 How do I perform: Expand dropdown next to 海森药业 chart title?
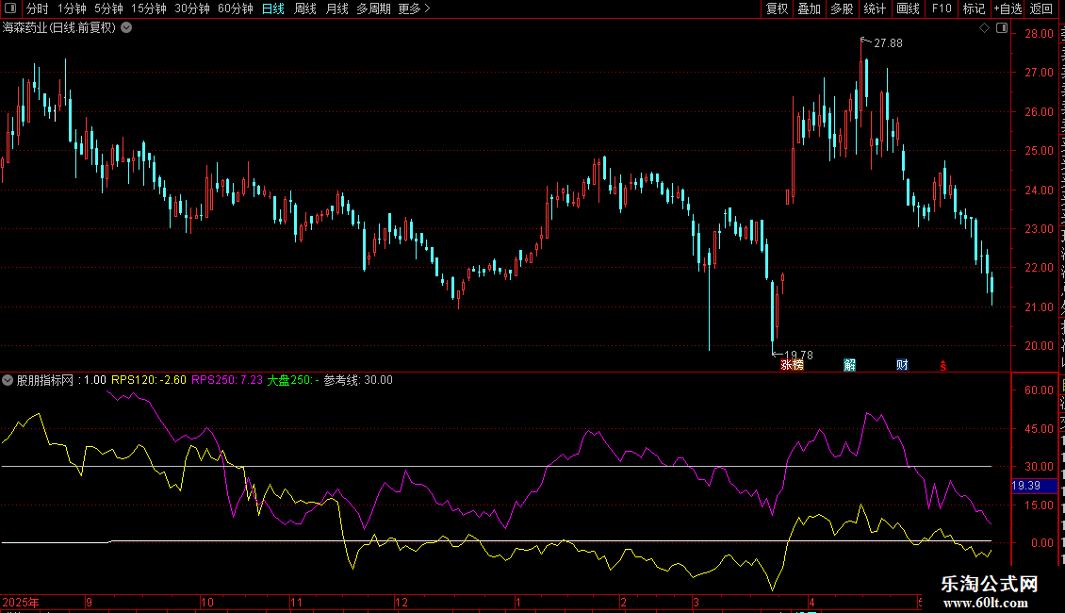tap(126, 28)
